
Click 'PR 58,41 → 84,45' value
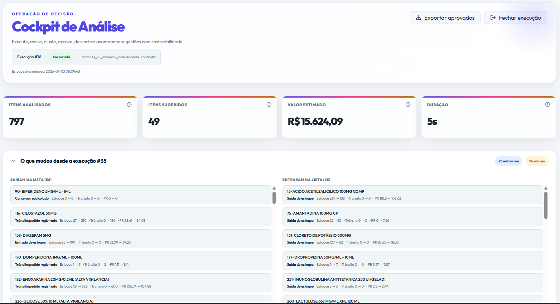point(132,221)
